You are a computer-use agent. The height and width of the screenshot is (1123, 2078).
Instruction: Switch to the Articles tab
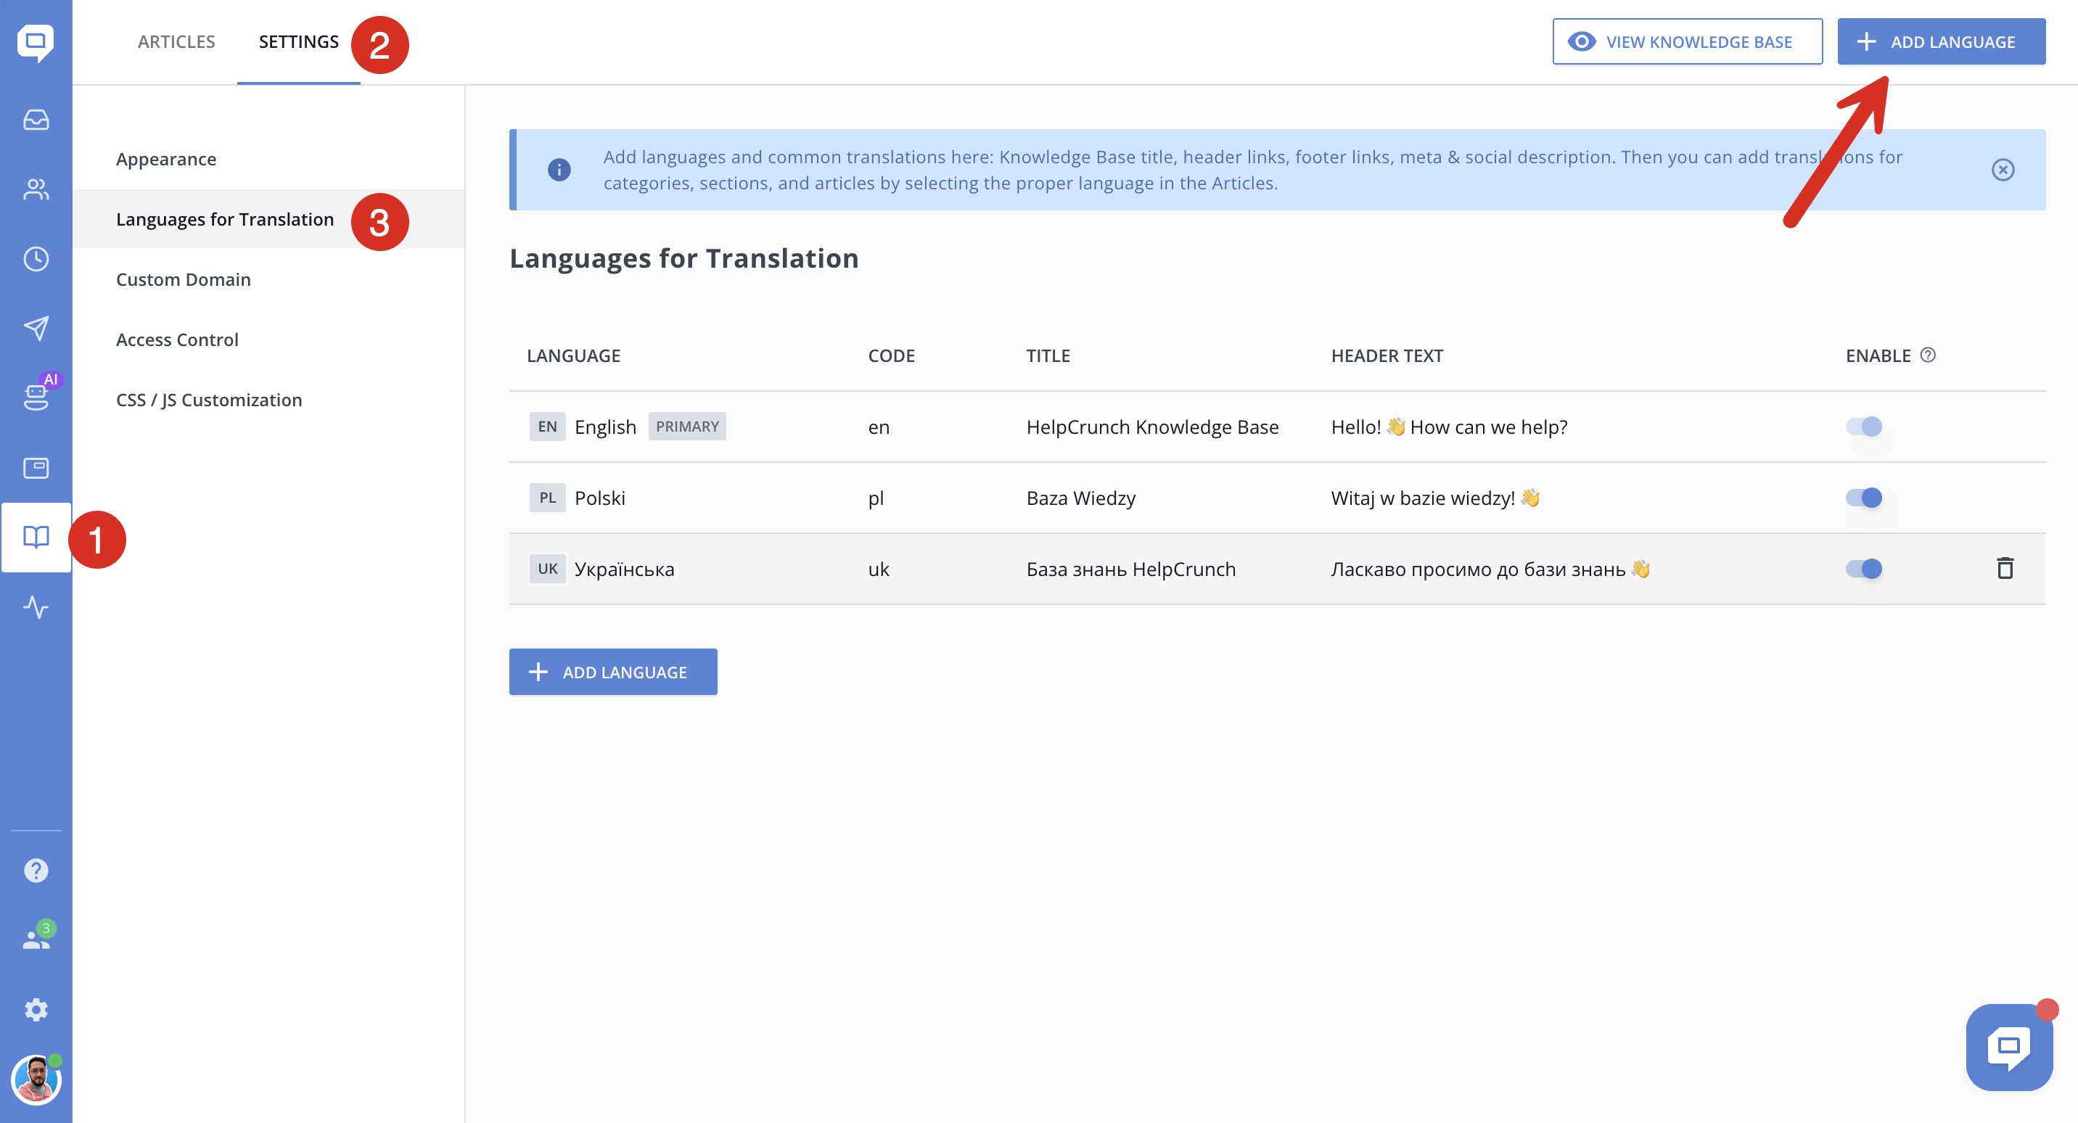click(x=176, y=42)
